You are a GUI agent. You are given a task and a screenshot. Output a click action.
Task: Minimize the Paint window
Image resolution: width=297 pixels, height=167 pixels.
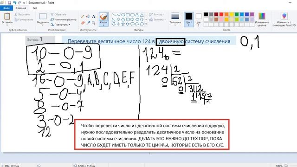pos(290,3)
